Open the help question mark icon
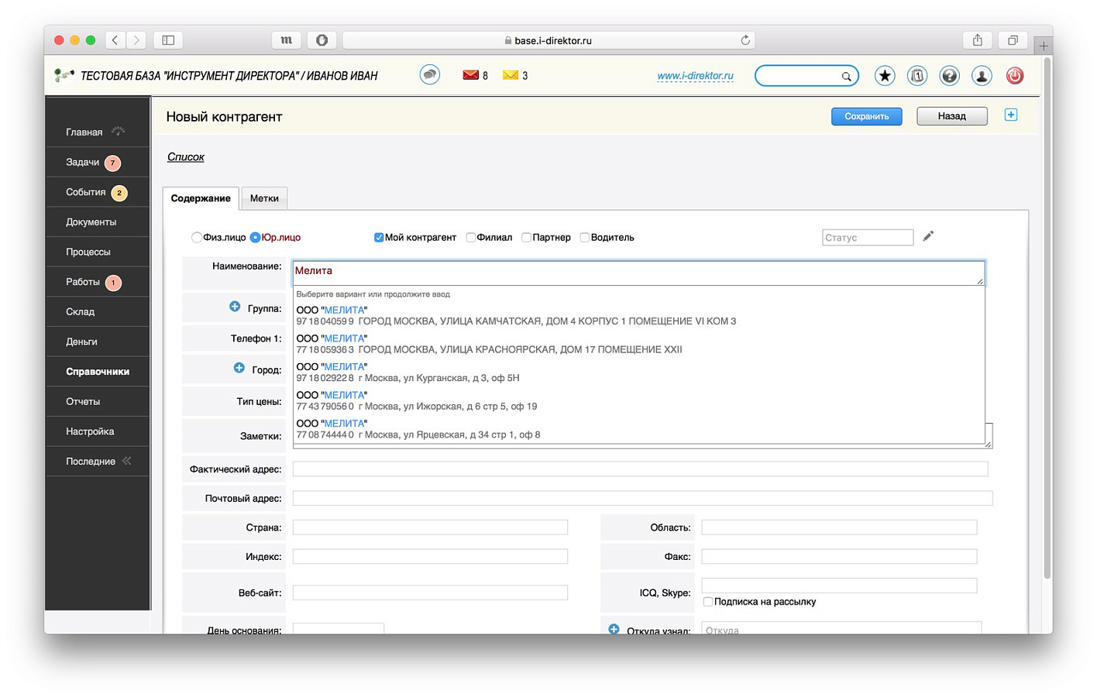Viewport: 1097px width, 697px height. pos(949,75)
